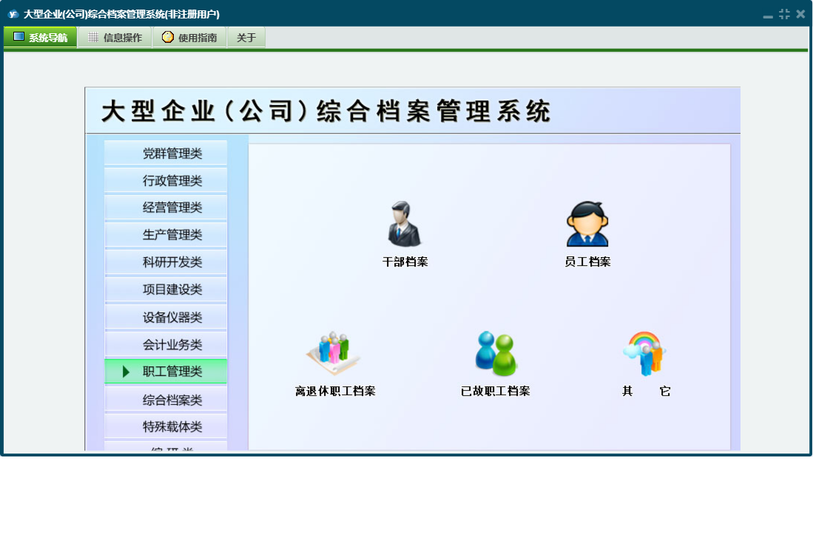Screen dimensions: 813x534
Task: Click the 员工档案 text label
Action: [587, 261]
